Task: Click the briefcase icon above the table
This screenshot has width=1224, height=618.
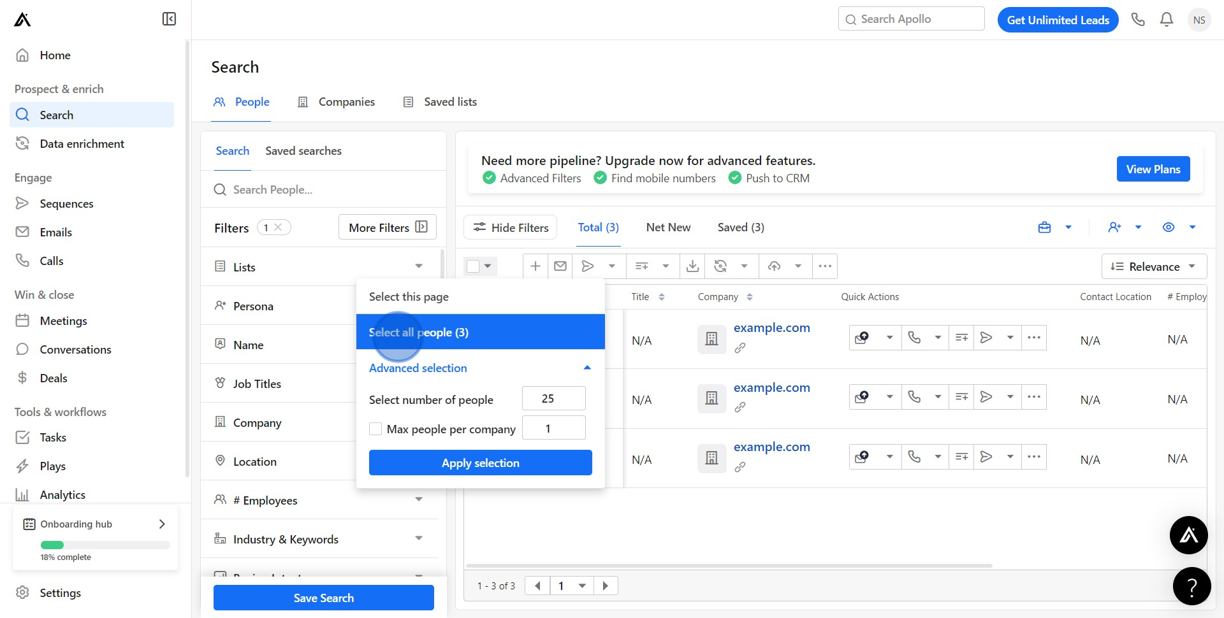Action: (1044, 227)
